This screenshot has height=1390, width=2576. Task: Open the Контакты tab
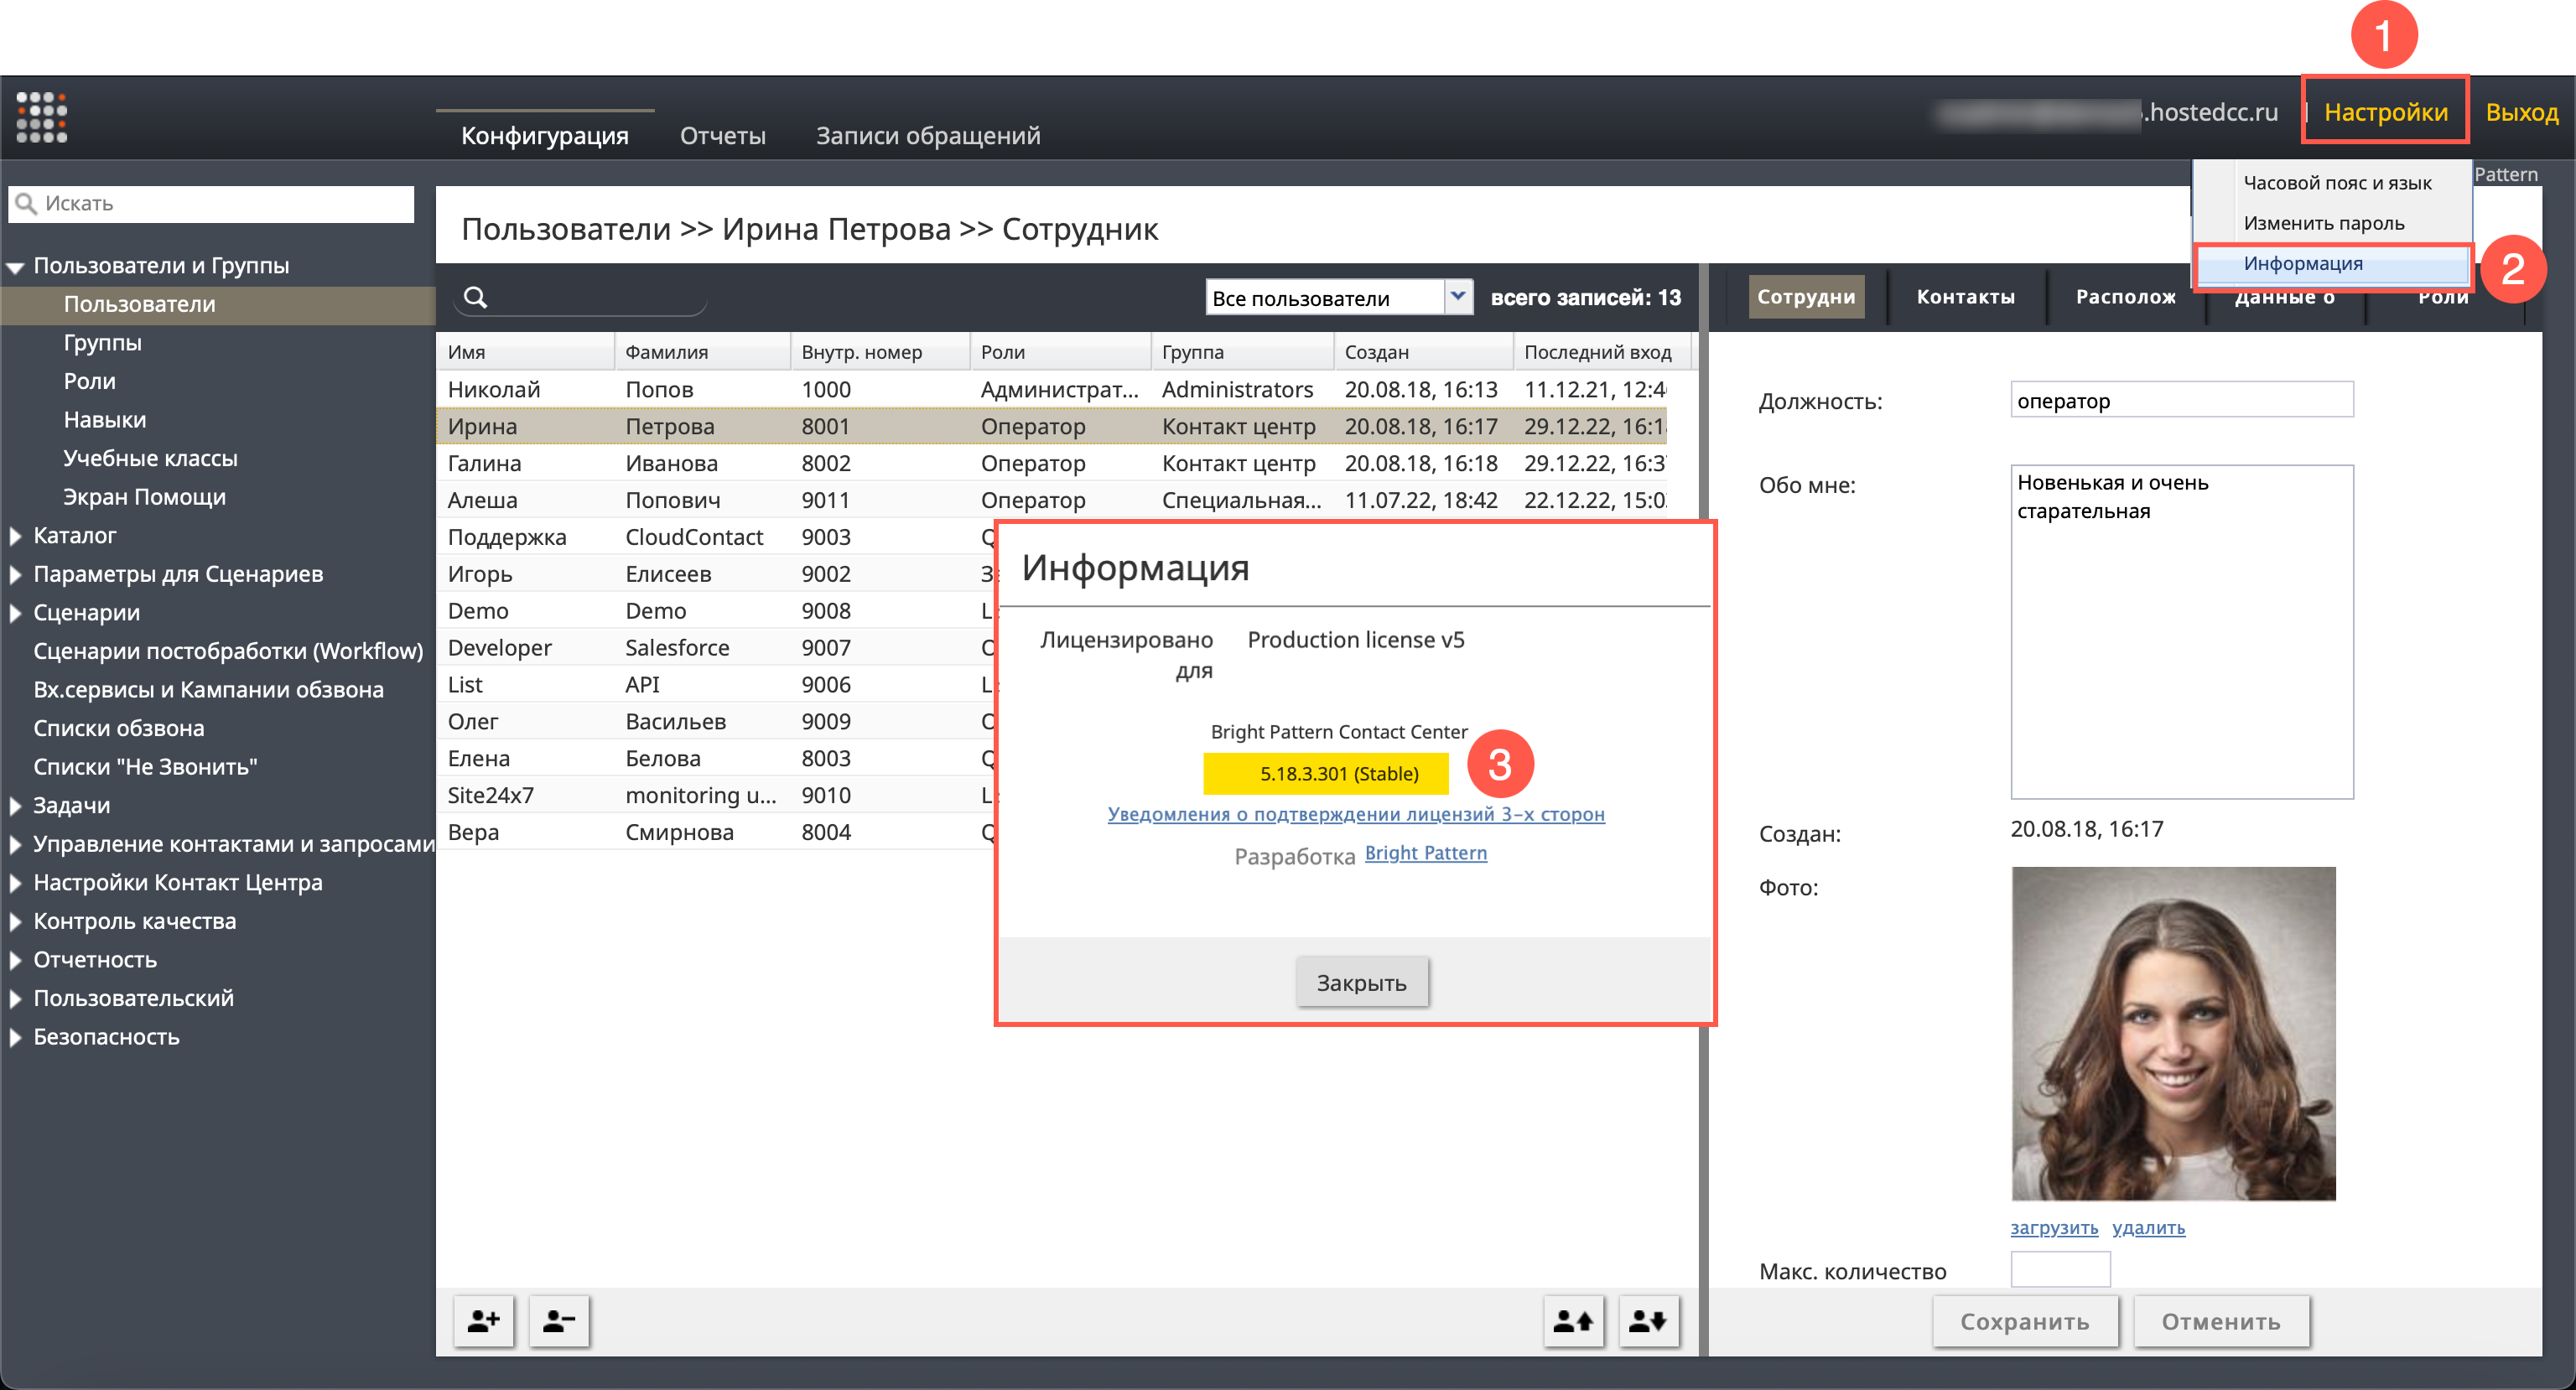point(1965,297)
